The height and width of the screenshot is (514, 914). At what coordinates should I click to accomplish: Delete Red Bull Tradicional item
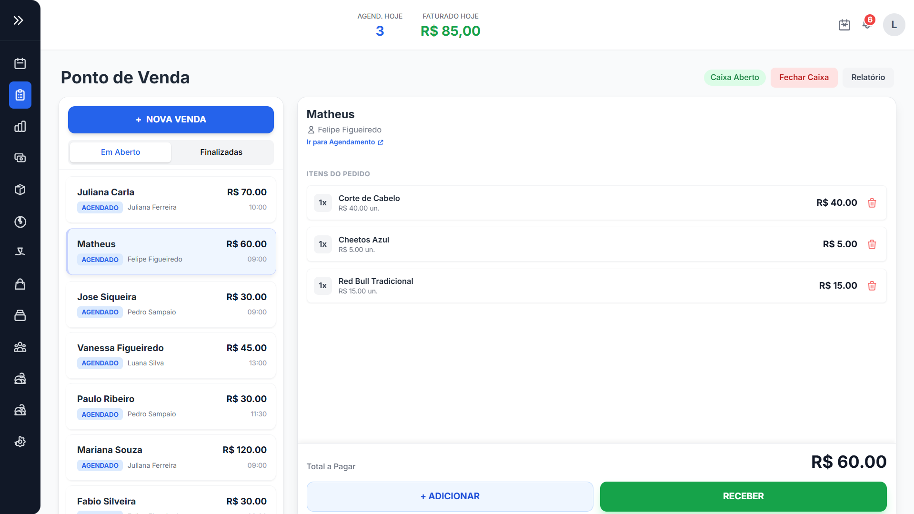(872, 286)
